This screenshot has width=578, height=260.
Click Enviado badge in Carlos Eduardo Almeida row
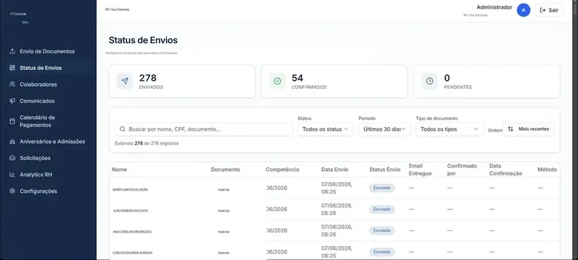click(382, 252)
